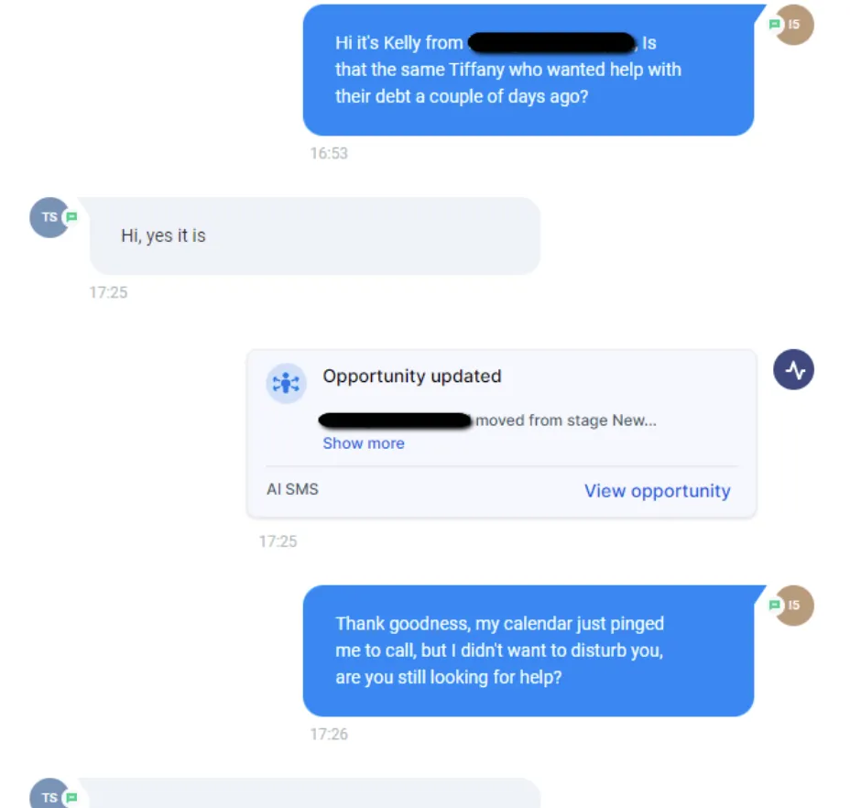This screenshot has width=850, height=808.
Task: Click green SMS badge on 'Hi, yes it is' avatar
Action: (x=71, y=217)
